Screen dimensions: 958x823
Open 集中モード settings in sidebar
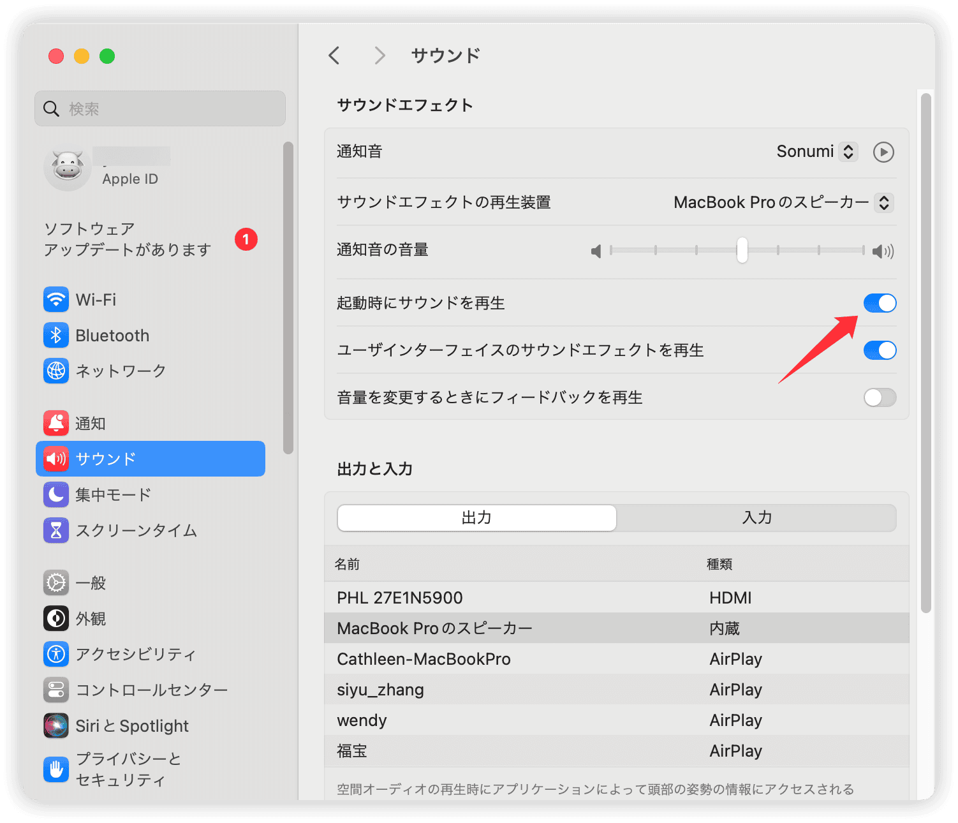pos(151,494)
